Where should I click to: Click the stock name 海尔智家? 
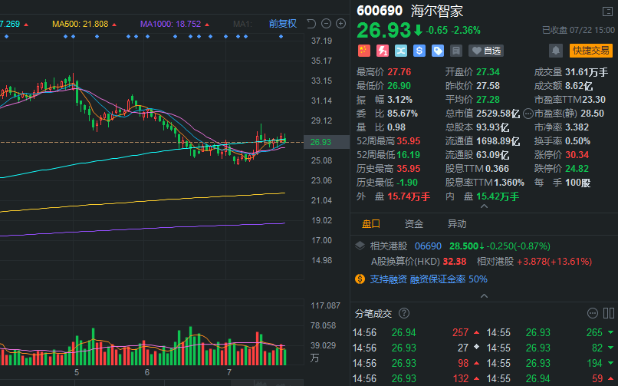(437, 11)
